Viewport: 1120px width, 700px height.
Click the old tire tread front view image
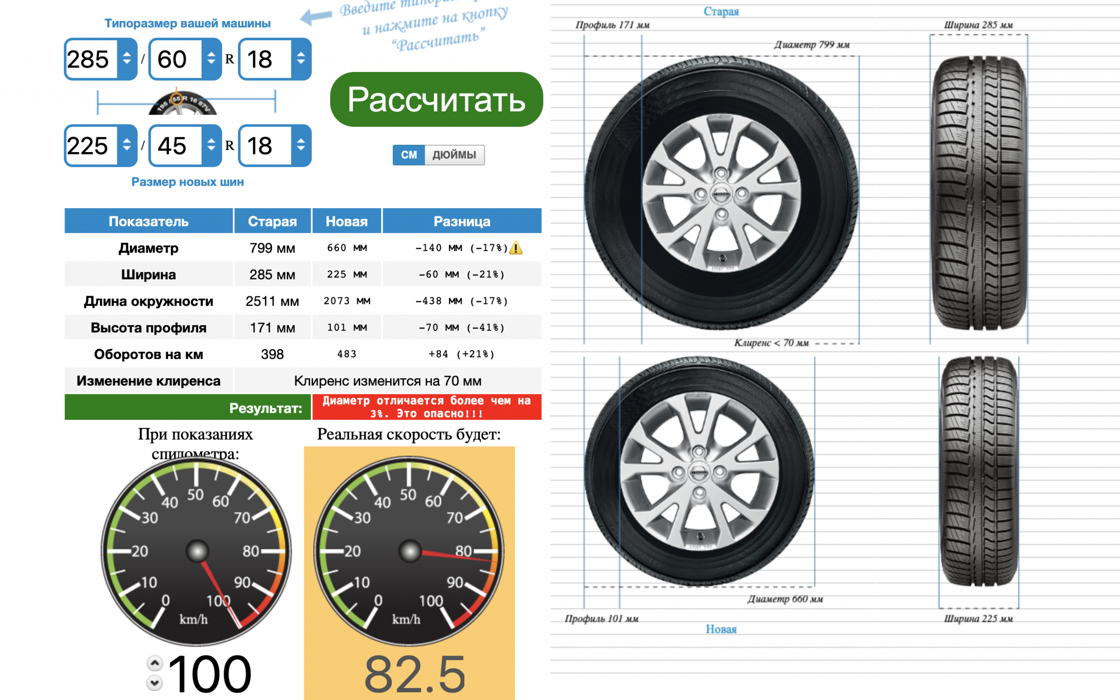click(x=979, y=192)
